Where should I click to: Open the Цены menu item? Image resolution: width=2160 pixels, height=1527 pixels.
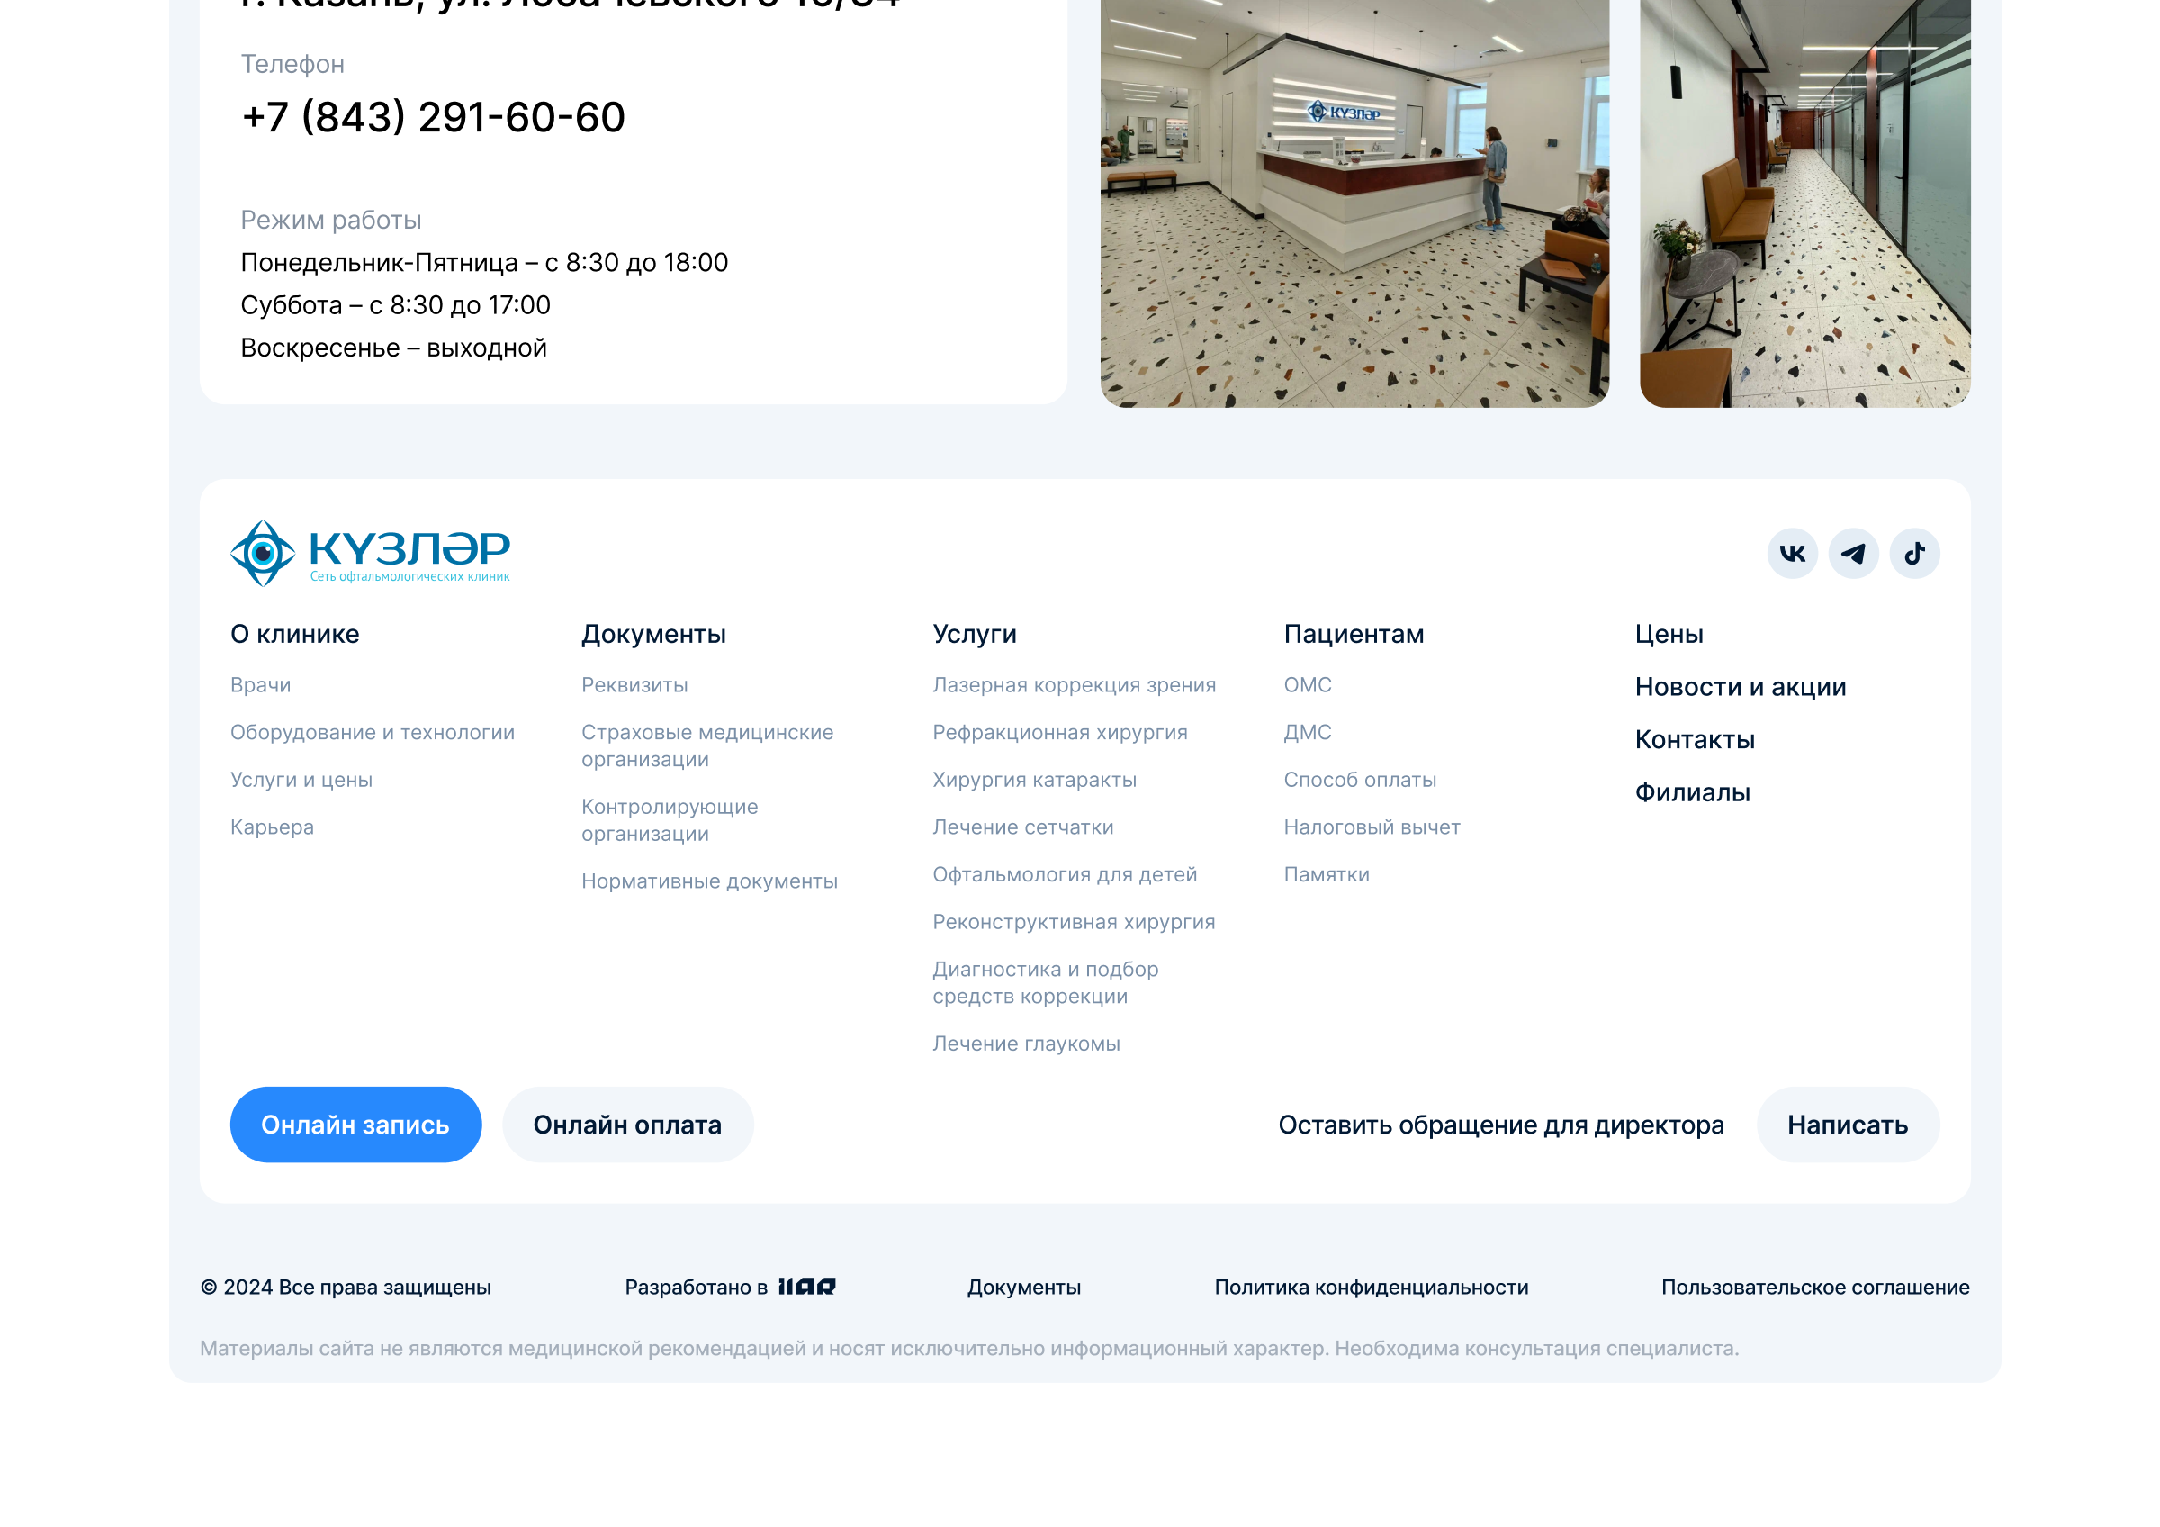point(1668,634)
